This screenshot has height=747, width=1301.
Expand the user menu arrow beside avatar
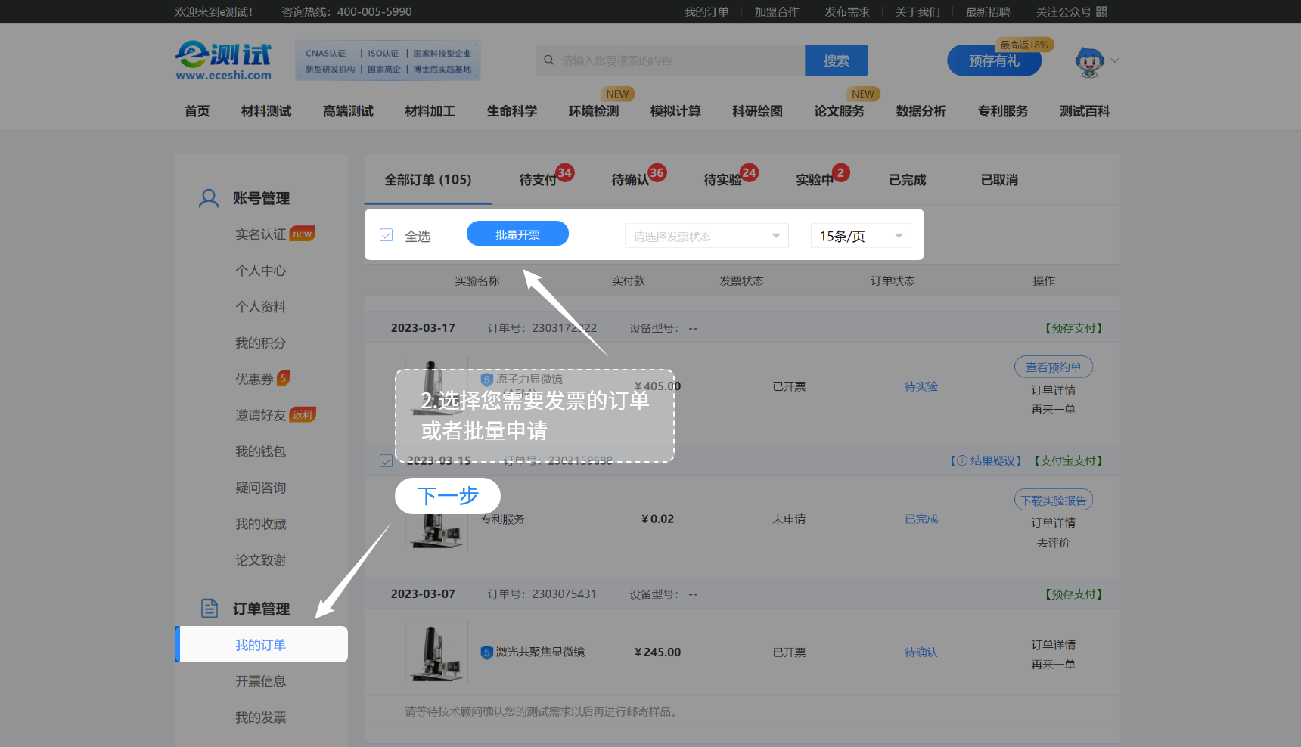[1115, 60]
